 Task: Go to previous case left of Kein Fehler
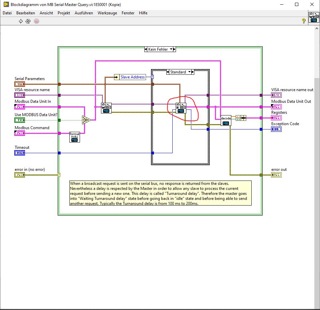point(146,49)
